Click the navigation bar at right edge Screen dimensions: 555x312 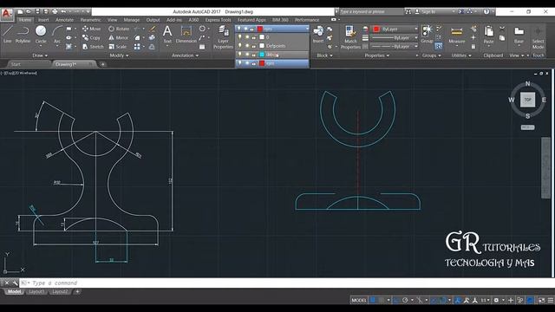545,168
